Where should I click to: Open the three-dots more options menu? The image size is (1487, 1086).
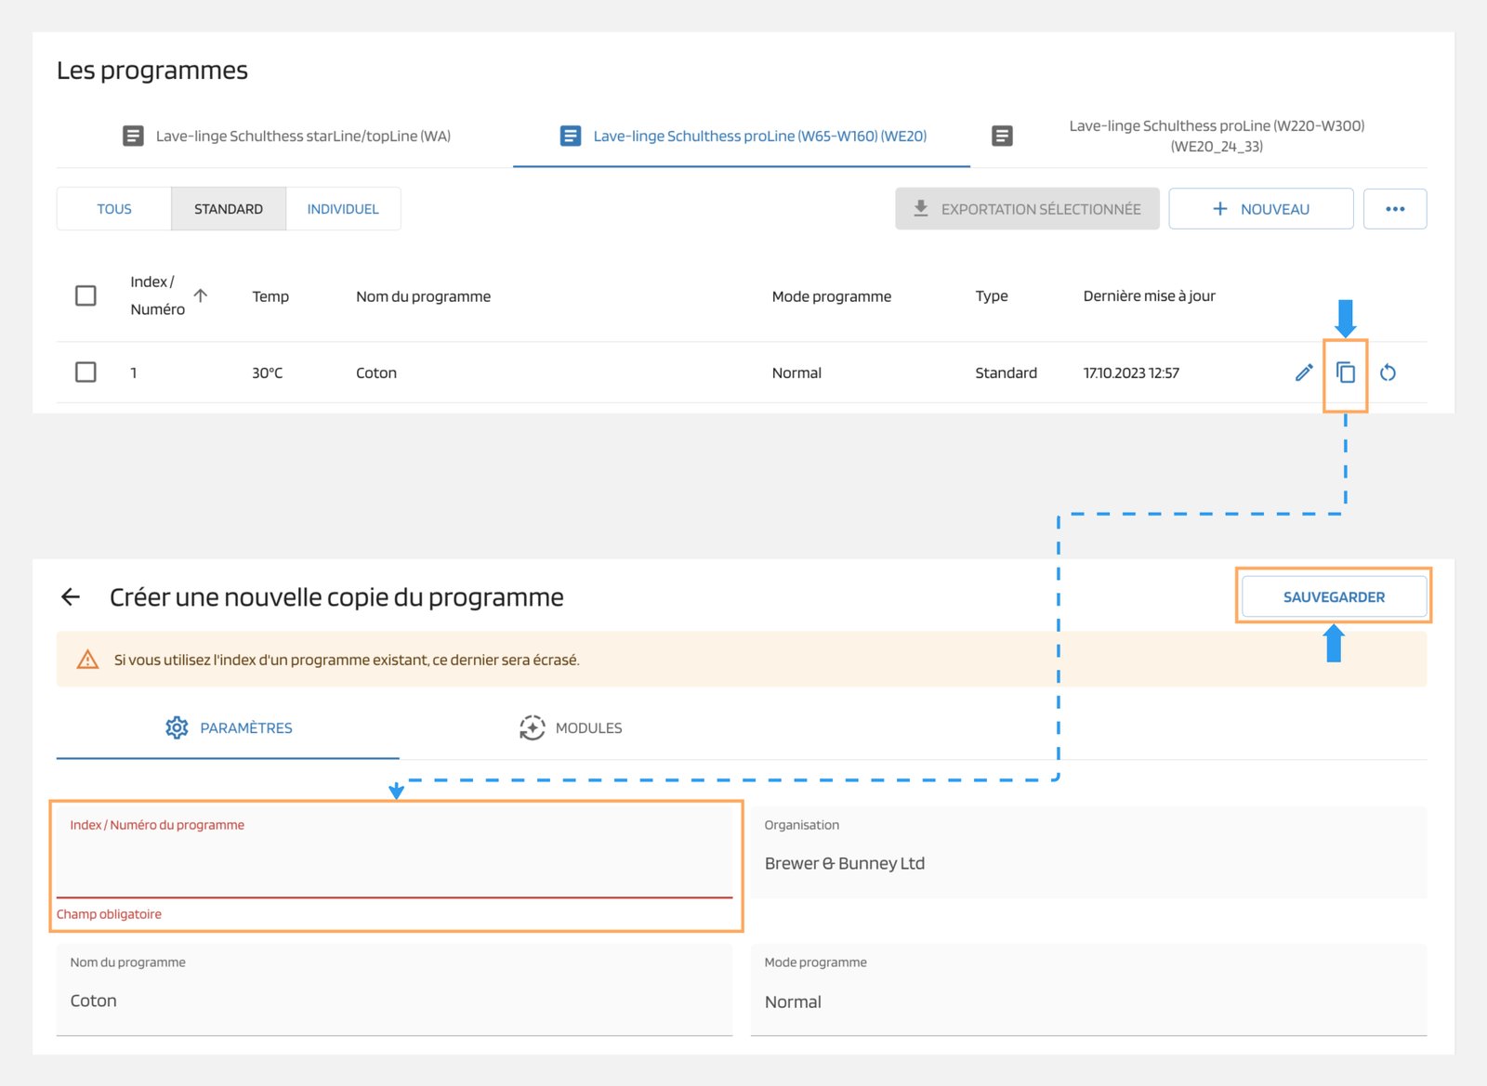[x=1394, y=209]
